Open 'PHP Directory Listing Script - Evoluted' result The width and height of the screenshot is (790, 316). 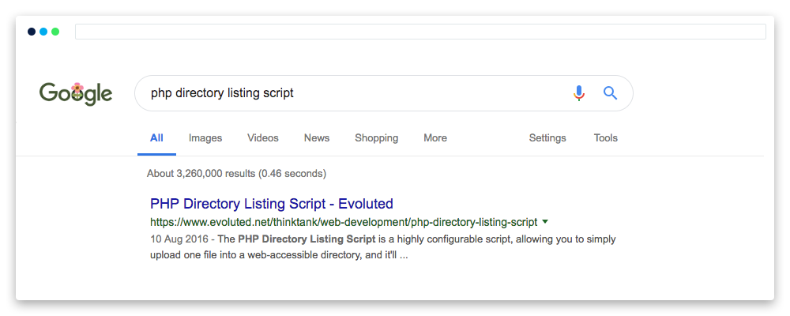point(272,204)
